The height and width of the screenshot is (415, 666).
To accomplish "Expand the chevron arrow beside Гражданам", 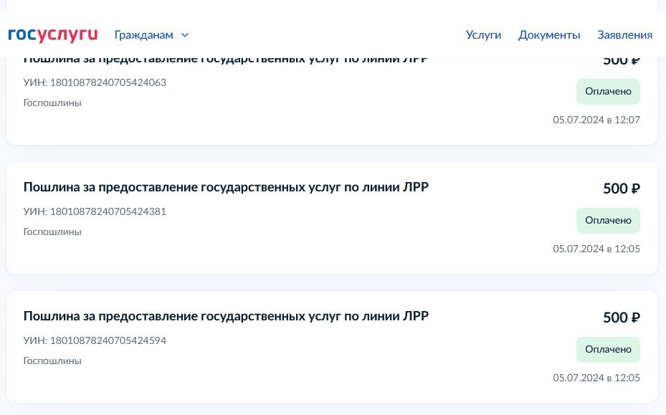I will [185, 35].
